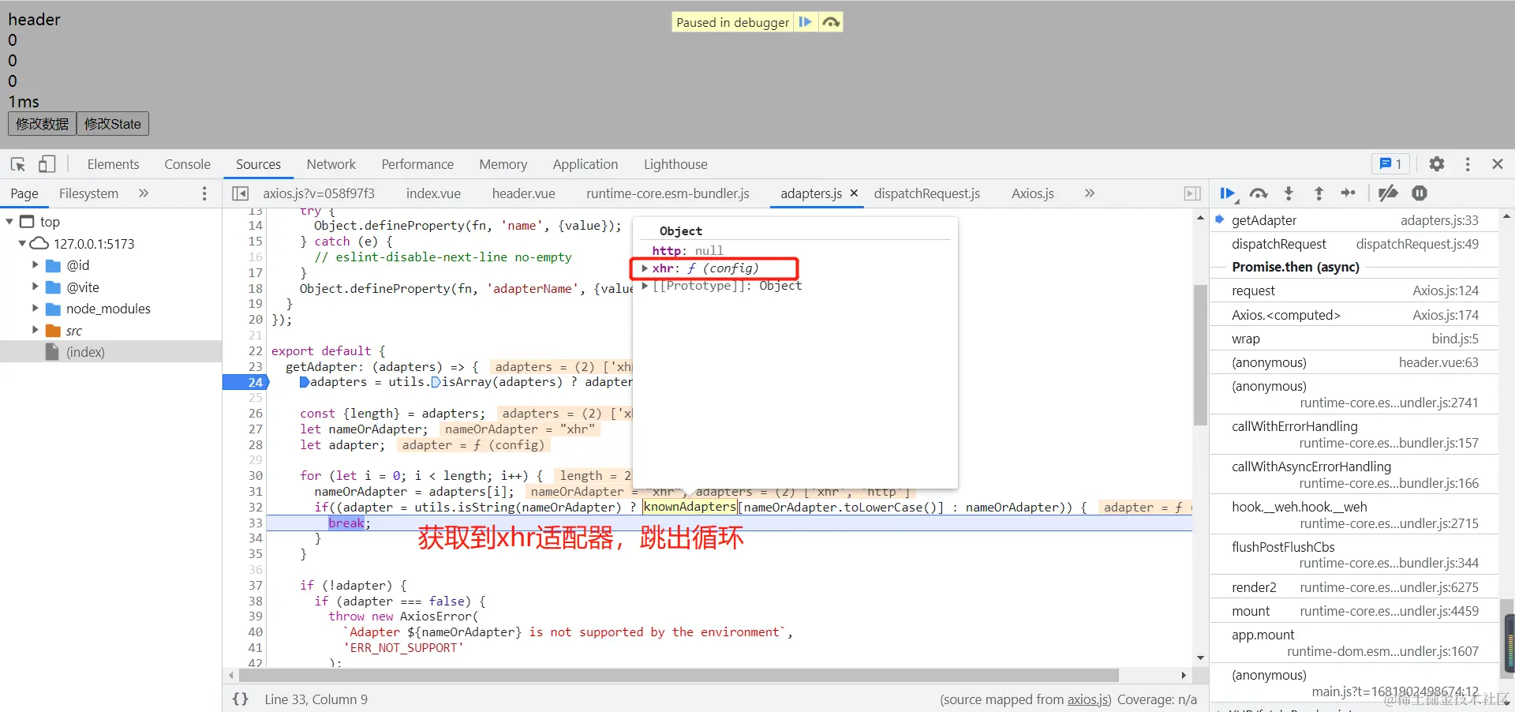Image resolution: width=1515 pixels, height=712 pixels.
Task: Pretty print the source with braces icon
Action: point(241,699)
